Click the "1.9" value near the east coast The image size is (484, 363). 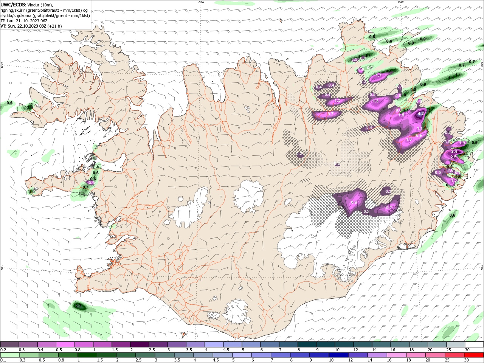point(462,143)
